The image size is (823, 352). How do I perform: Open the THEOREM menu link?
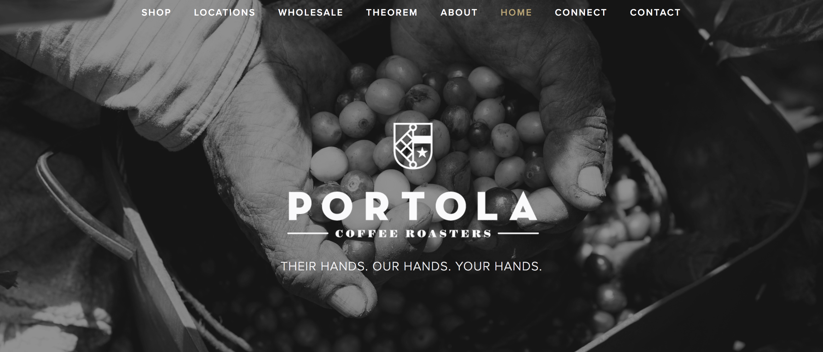coord(392,12)
